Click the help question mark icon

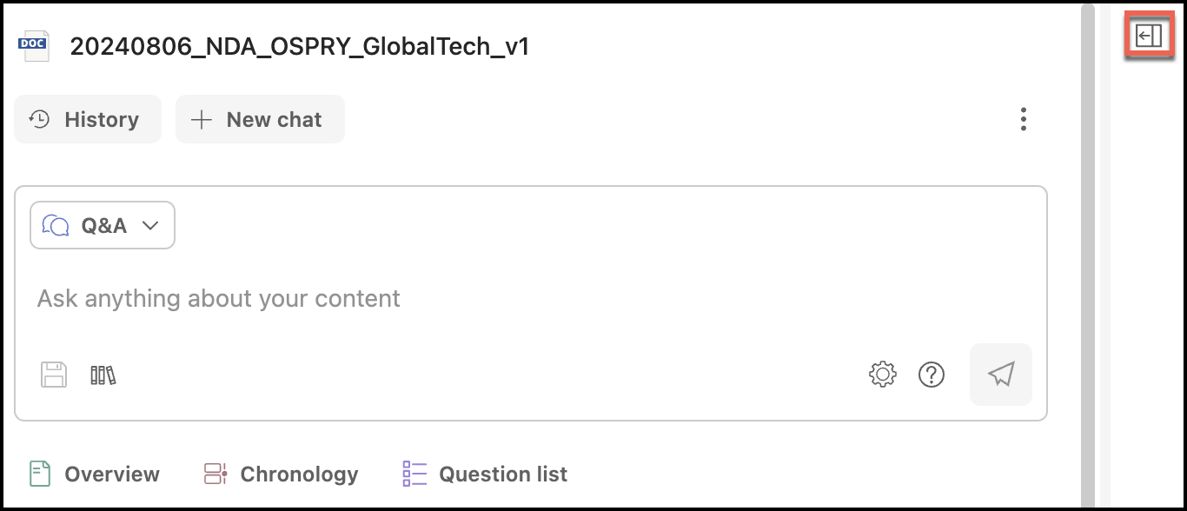(x=932, y=374)
